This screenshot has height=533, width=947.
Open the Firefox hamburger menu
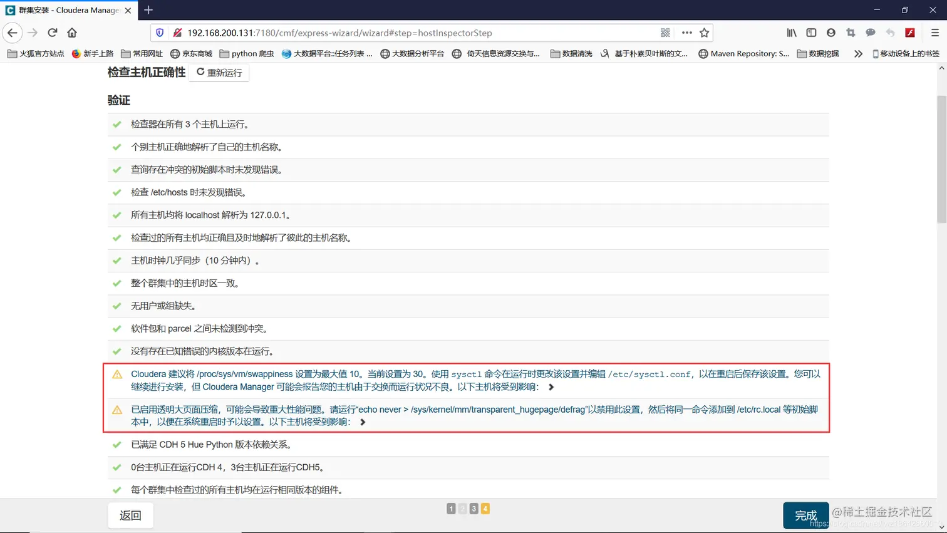[935, 33]
